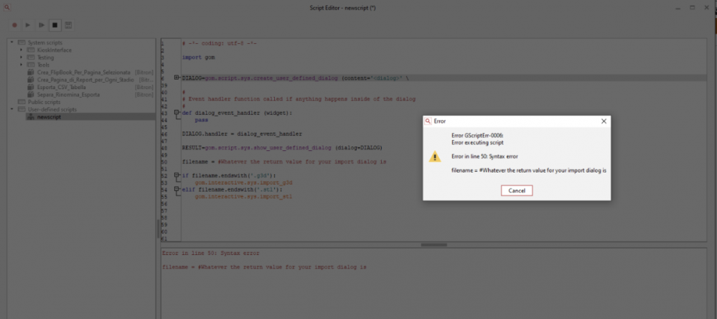Close the Error dialog with X
The height and width of the screenshot is (319, 717).
pyautogui.click(x=604, y=121)
